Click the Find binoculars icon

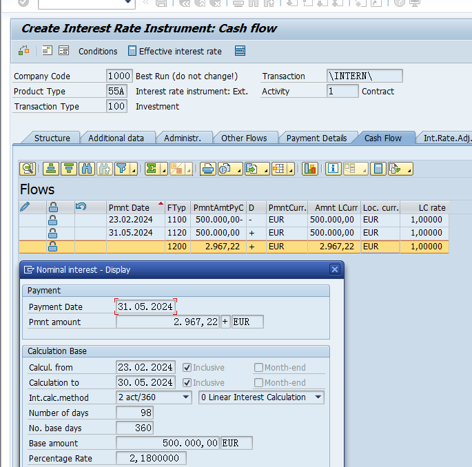click(87, 168)
